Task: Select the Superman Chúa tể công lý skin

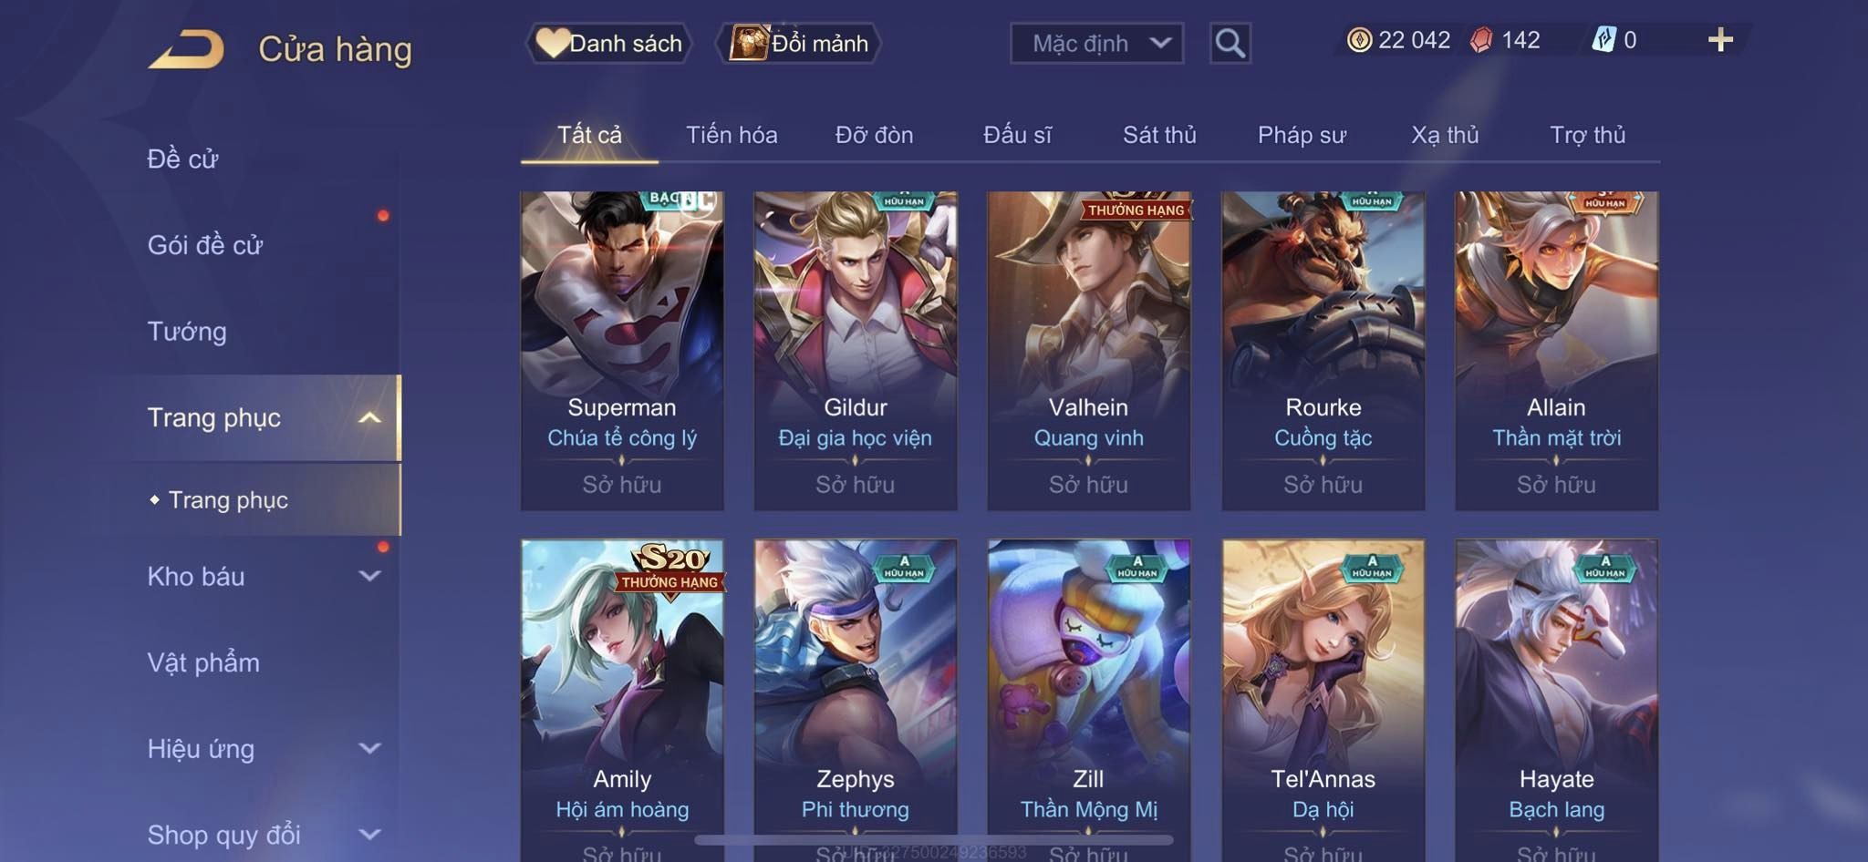Action: click(622, 351)
